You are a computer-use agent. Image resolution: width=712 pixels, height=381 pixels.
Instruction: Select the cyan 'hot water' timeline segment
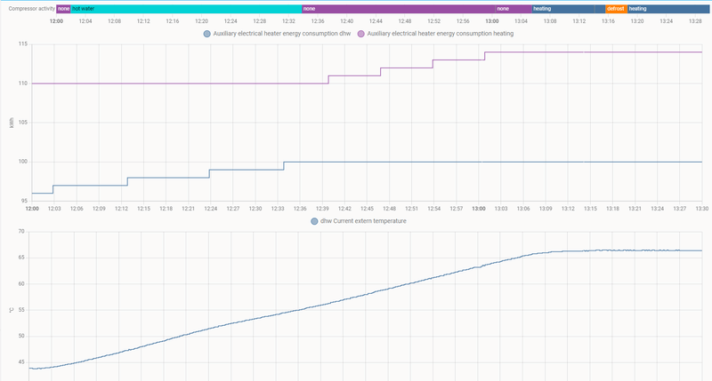click(x=186, y=9)
